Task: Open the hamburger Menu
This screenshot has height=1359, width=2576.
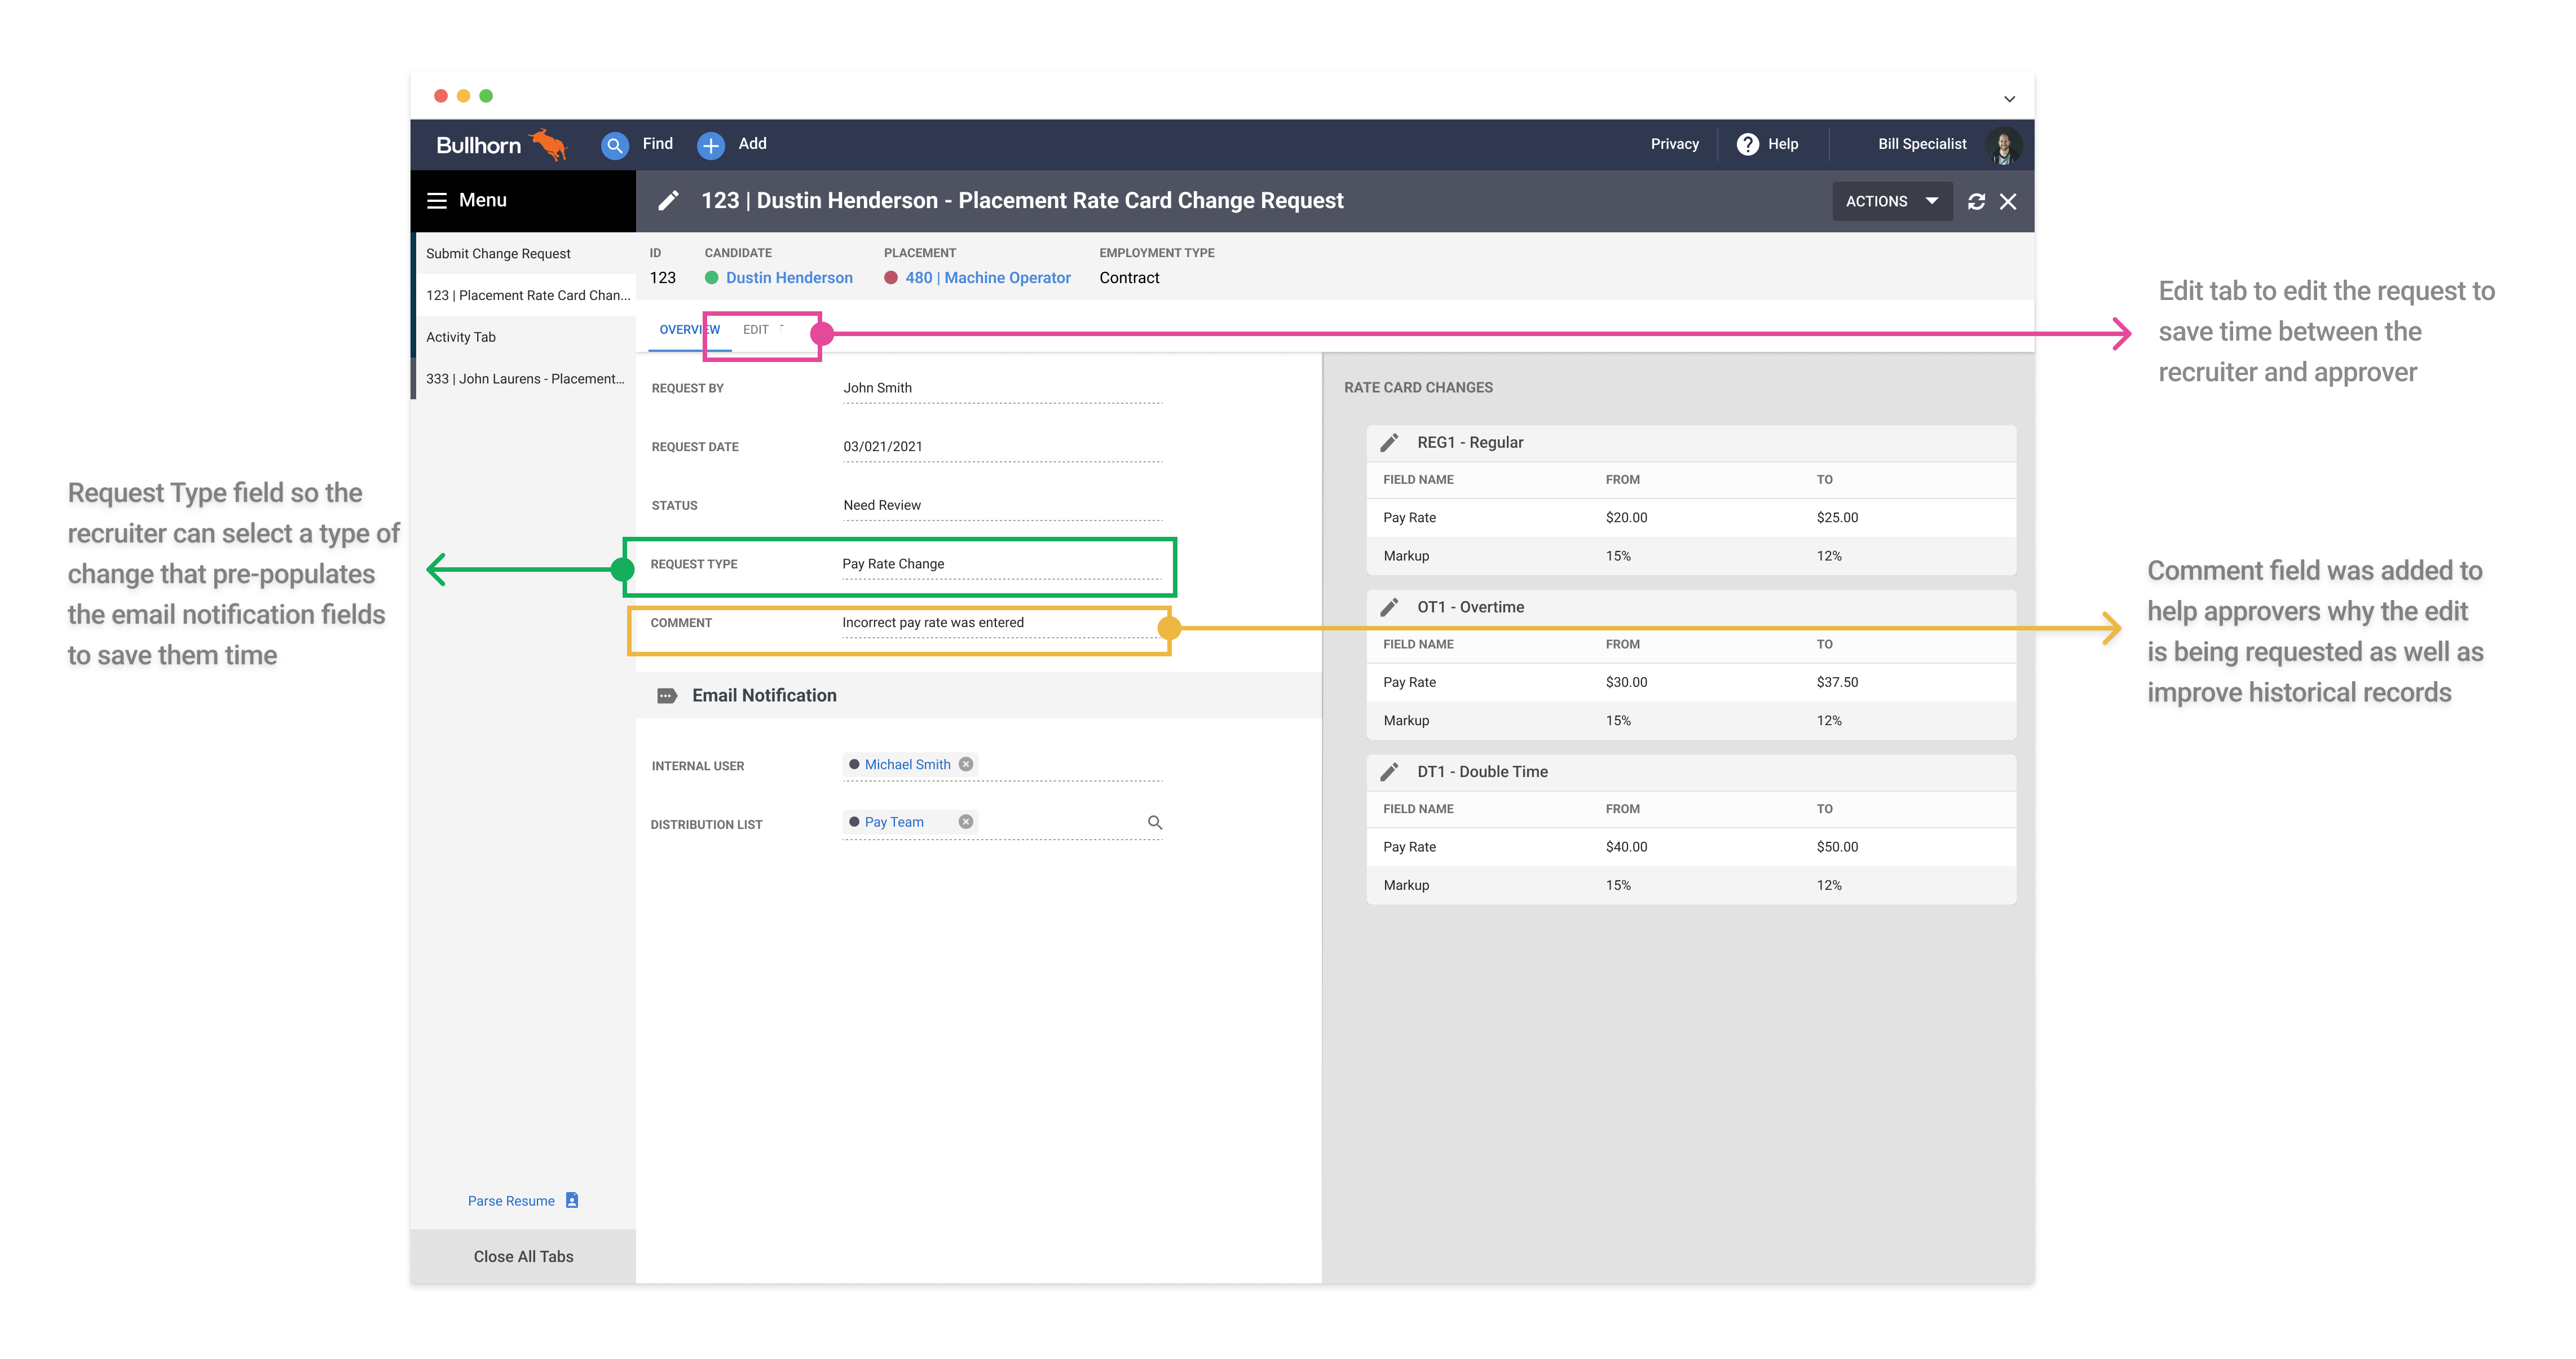Action: (437, 200)
